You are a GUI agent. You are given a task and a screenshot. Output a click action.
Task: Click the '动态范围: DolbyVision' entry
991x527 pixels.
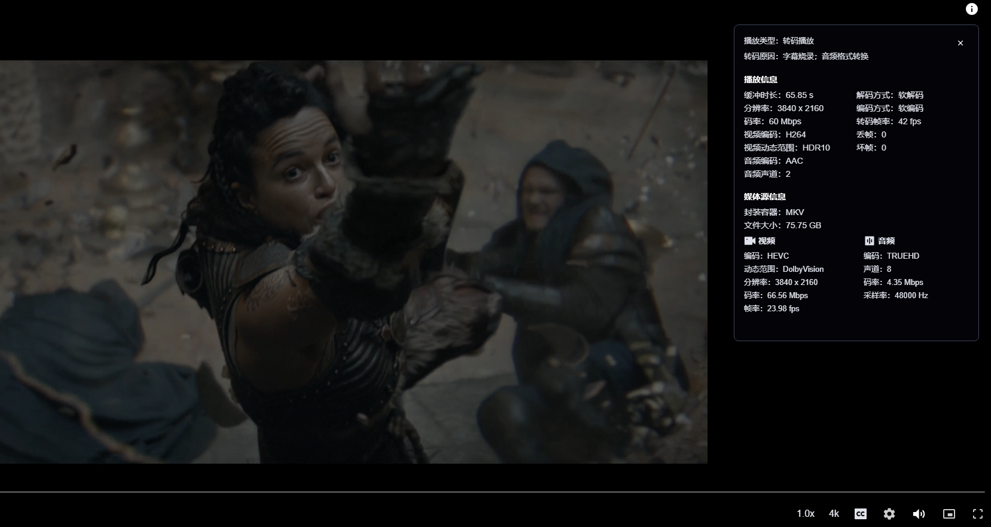pos(784,269)
